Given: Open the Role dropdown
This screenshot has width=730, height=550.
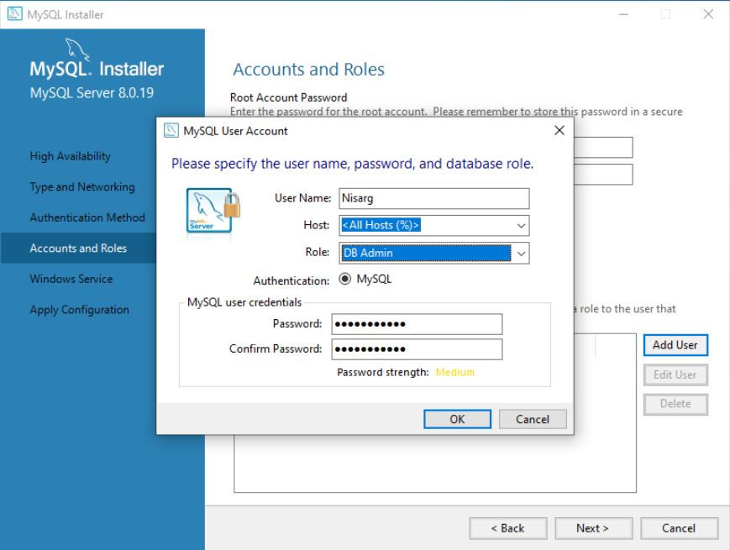Looking at the screenshot, I should 435,252.
